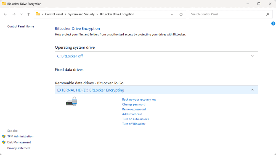Click the BitLocker Drive Encryption page heading
Image resolution: width=276 pixels, height=155 pixels.
pos(77,29)
